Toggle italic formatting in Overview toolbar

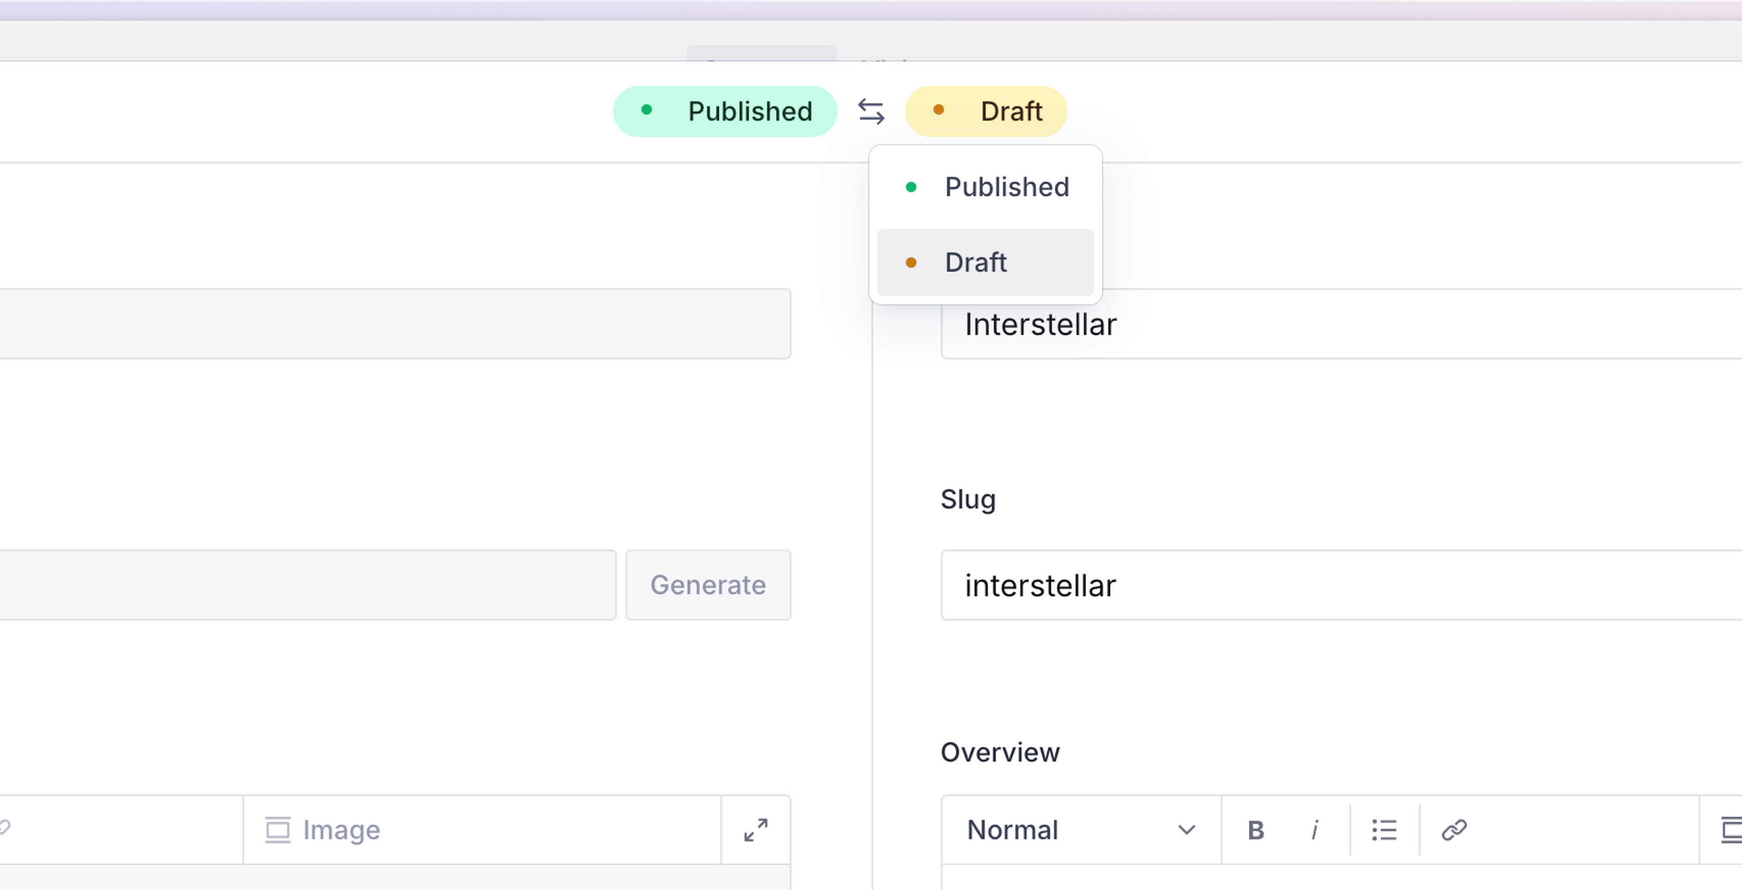1315,830
